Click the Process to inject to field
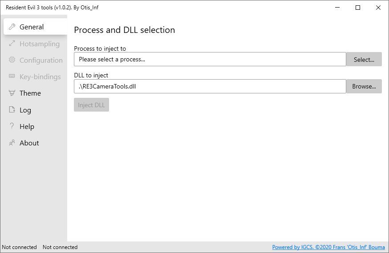Viewport: 389px width, 253px height. point(210,59)
